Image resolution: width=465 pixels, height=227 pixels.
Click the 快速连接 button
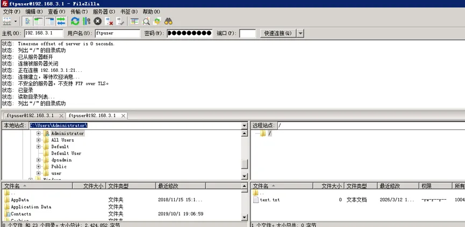[x=278, y=33]
